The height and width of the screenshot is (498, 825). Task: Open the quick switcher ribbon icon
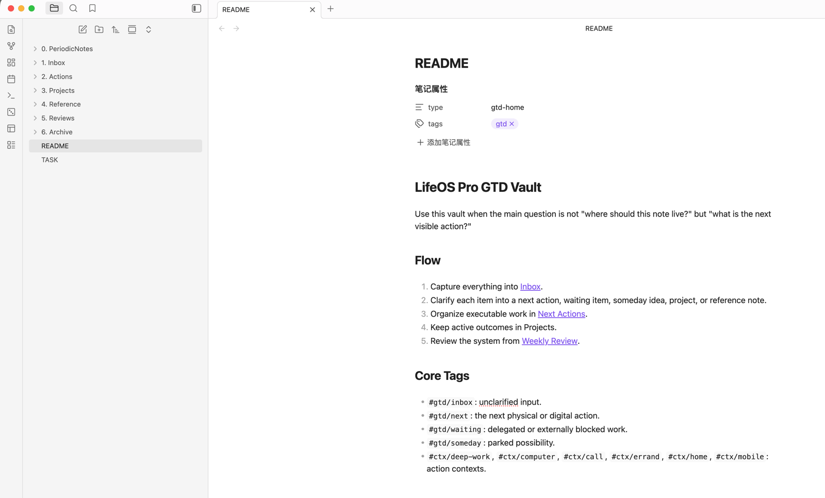click(11, 29)
